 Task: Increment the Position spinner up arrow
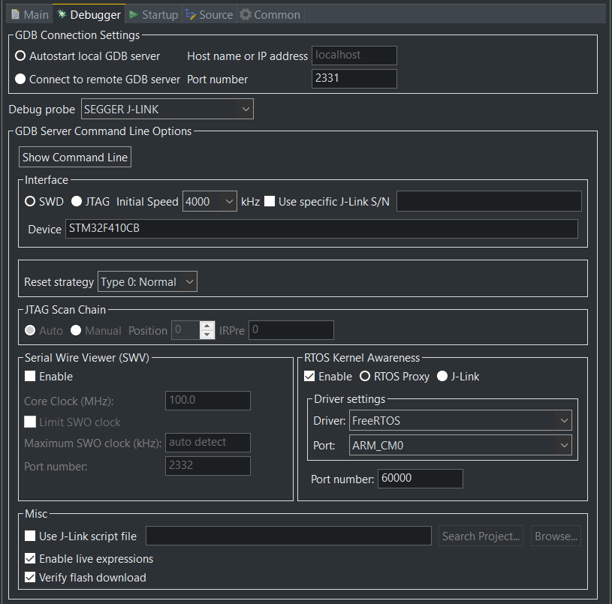click(207, 326)
